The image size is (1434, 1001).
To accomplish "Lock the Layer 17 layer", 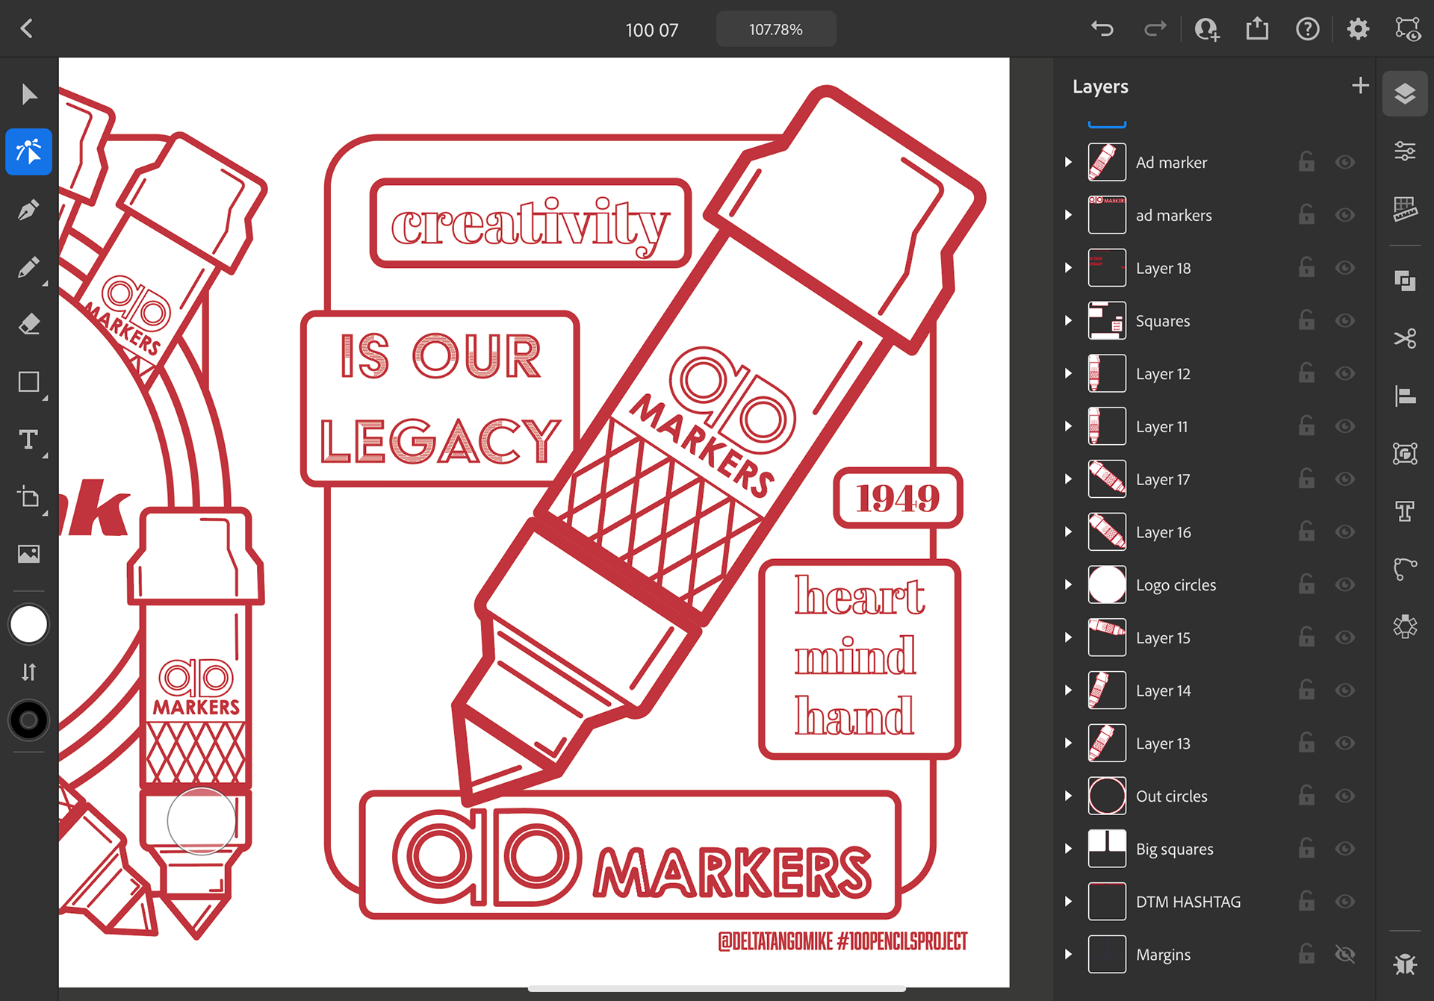I will (1306, 478).
